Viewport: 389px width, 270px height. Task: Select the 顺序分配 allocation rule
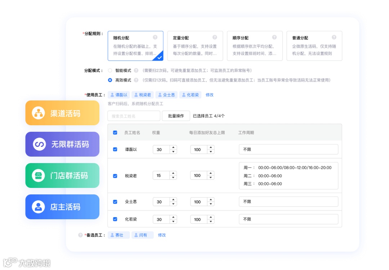tap(254, 46)
